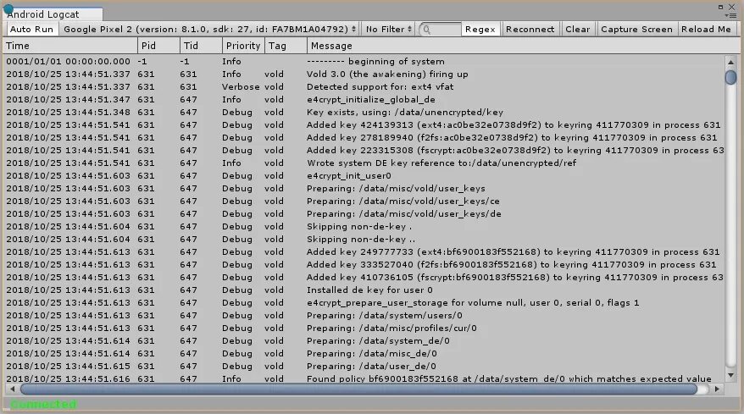Click the horizontal scrollbar right arrow
This screenshot has width=744, height=414.
click(x=717, y=389)
